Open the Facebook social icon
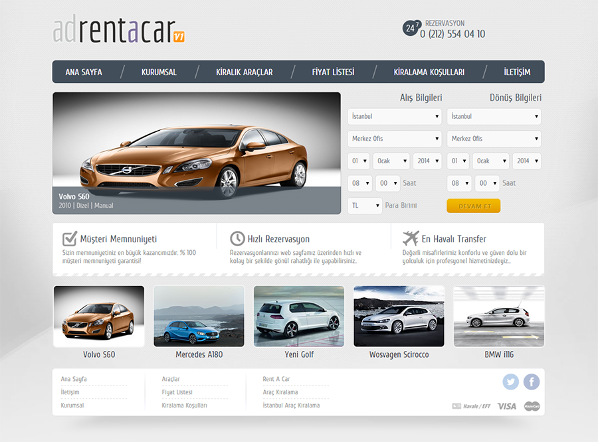Screen dimensions: 598x442 532,382
